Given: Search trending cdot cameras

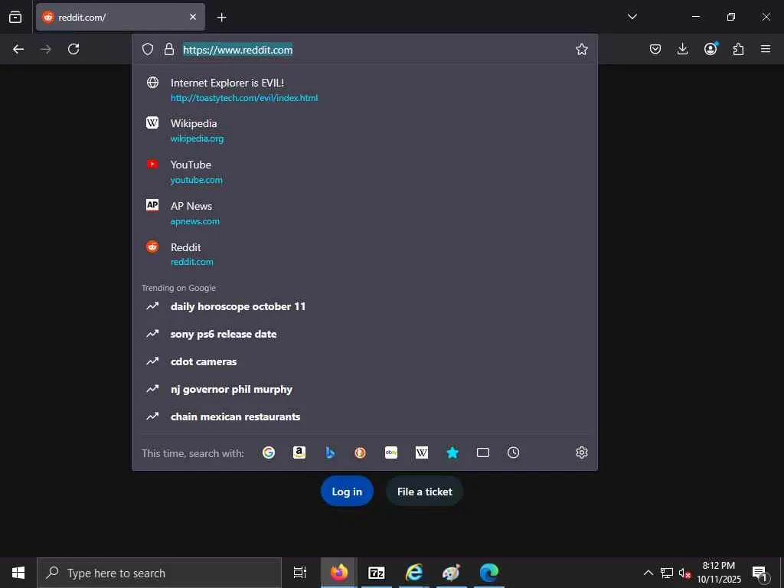Looking at the screenshot, I should pyautogui.click(x=364, y=361).
